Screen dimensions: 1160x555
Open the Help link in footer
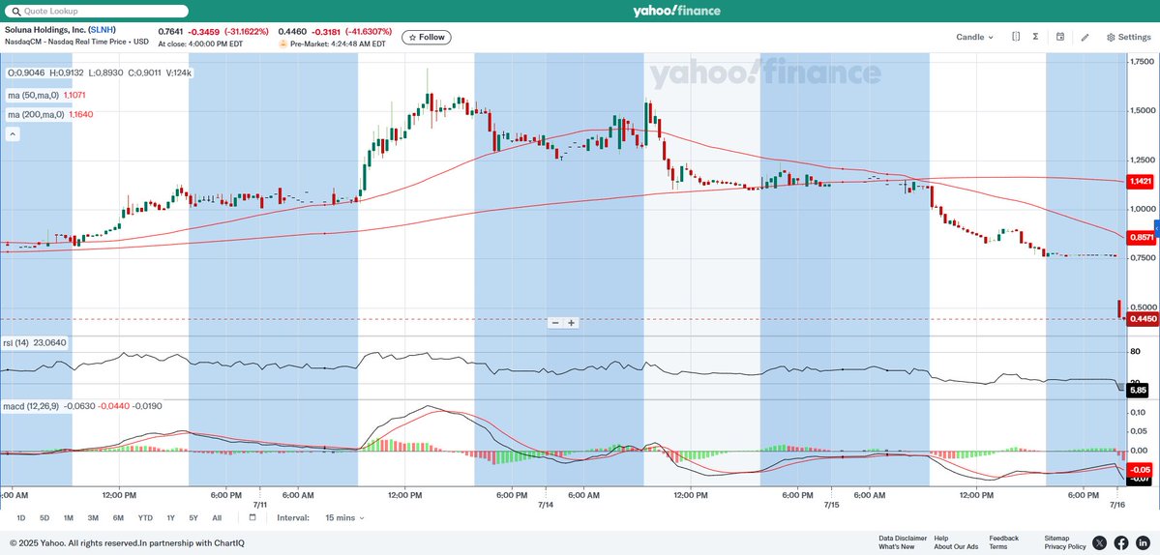pos(940,538)
